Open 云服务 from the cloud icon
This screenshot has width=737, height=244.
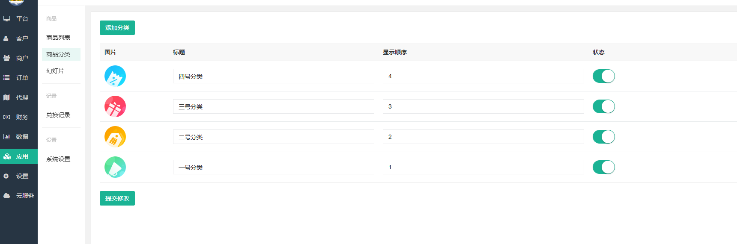(x=7, y=196)
